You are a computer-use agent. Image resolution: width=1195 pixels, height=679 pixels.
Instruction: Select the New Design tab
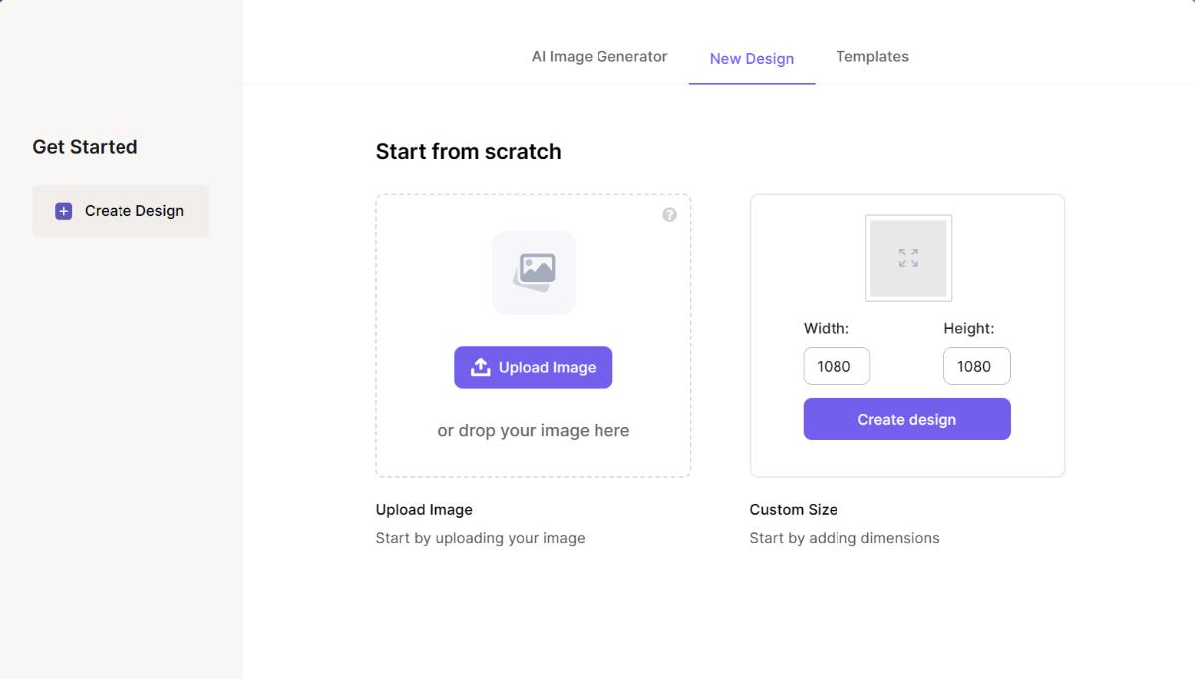752,58
